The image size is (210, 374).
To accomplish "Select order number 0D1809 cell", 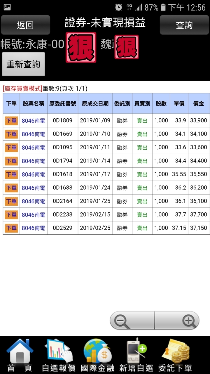I will coord(63,120).
